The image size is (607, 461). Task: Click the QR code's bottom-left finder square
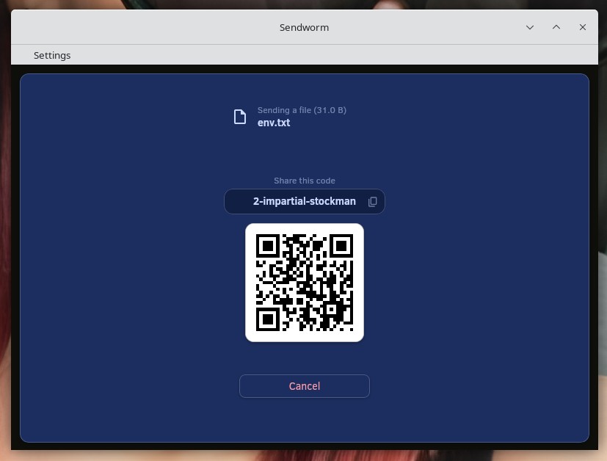point(267,319)
